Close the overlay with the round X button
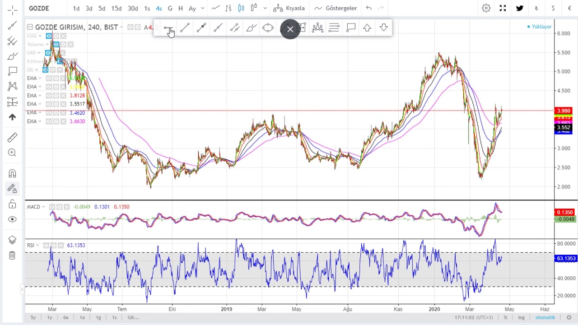The height and width of the screenshot is (325, 578). click(x=290, y=29)
